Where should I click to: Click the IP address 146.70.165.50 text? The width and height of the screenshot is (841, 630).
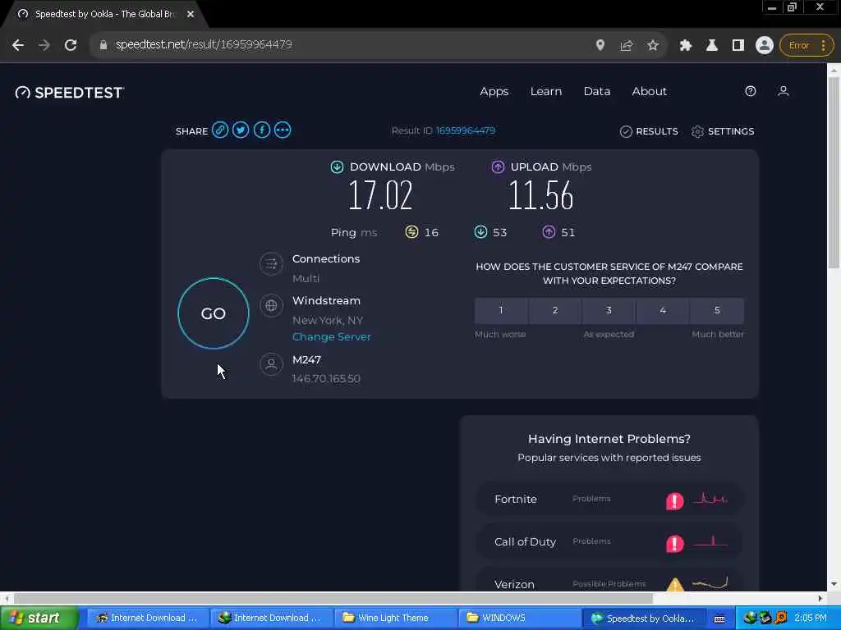pyautogui.click(x=326, y=379)
